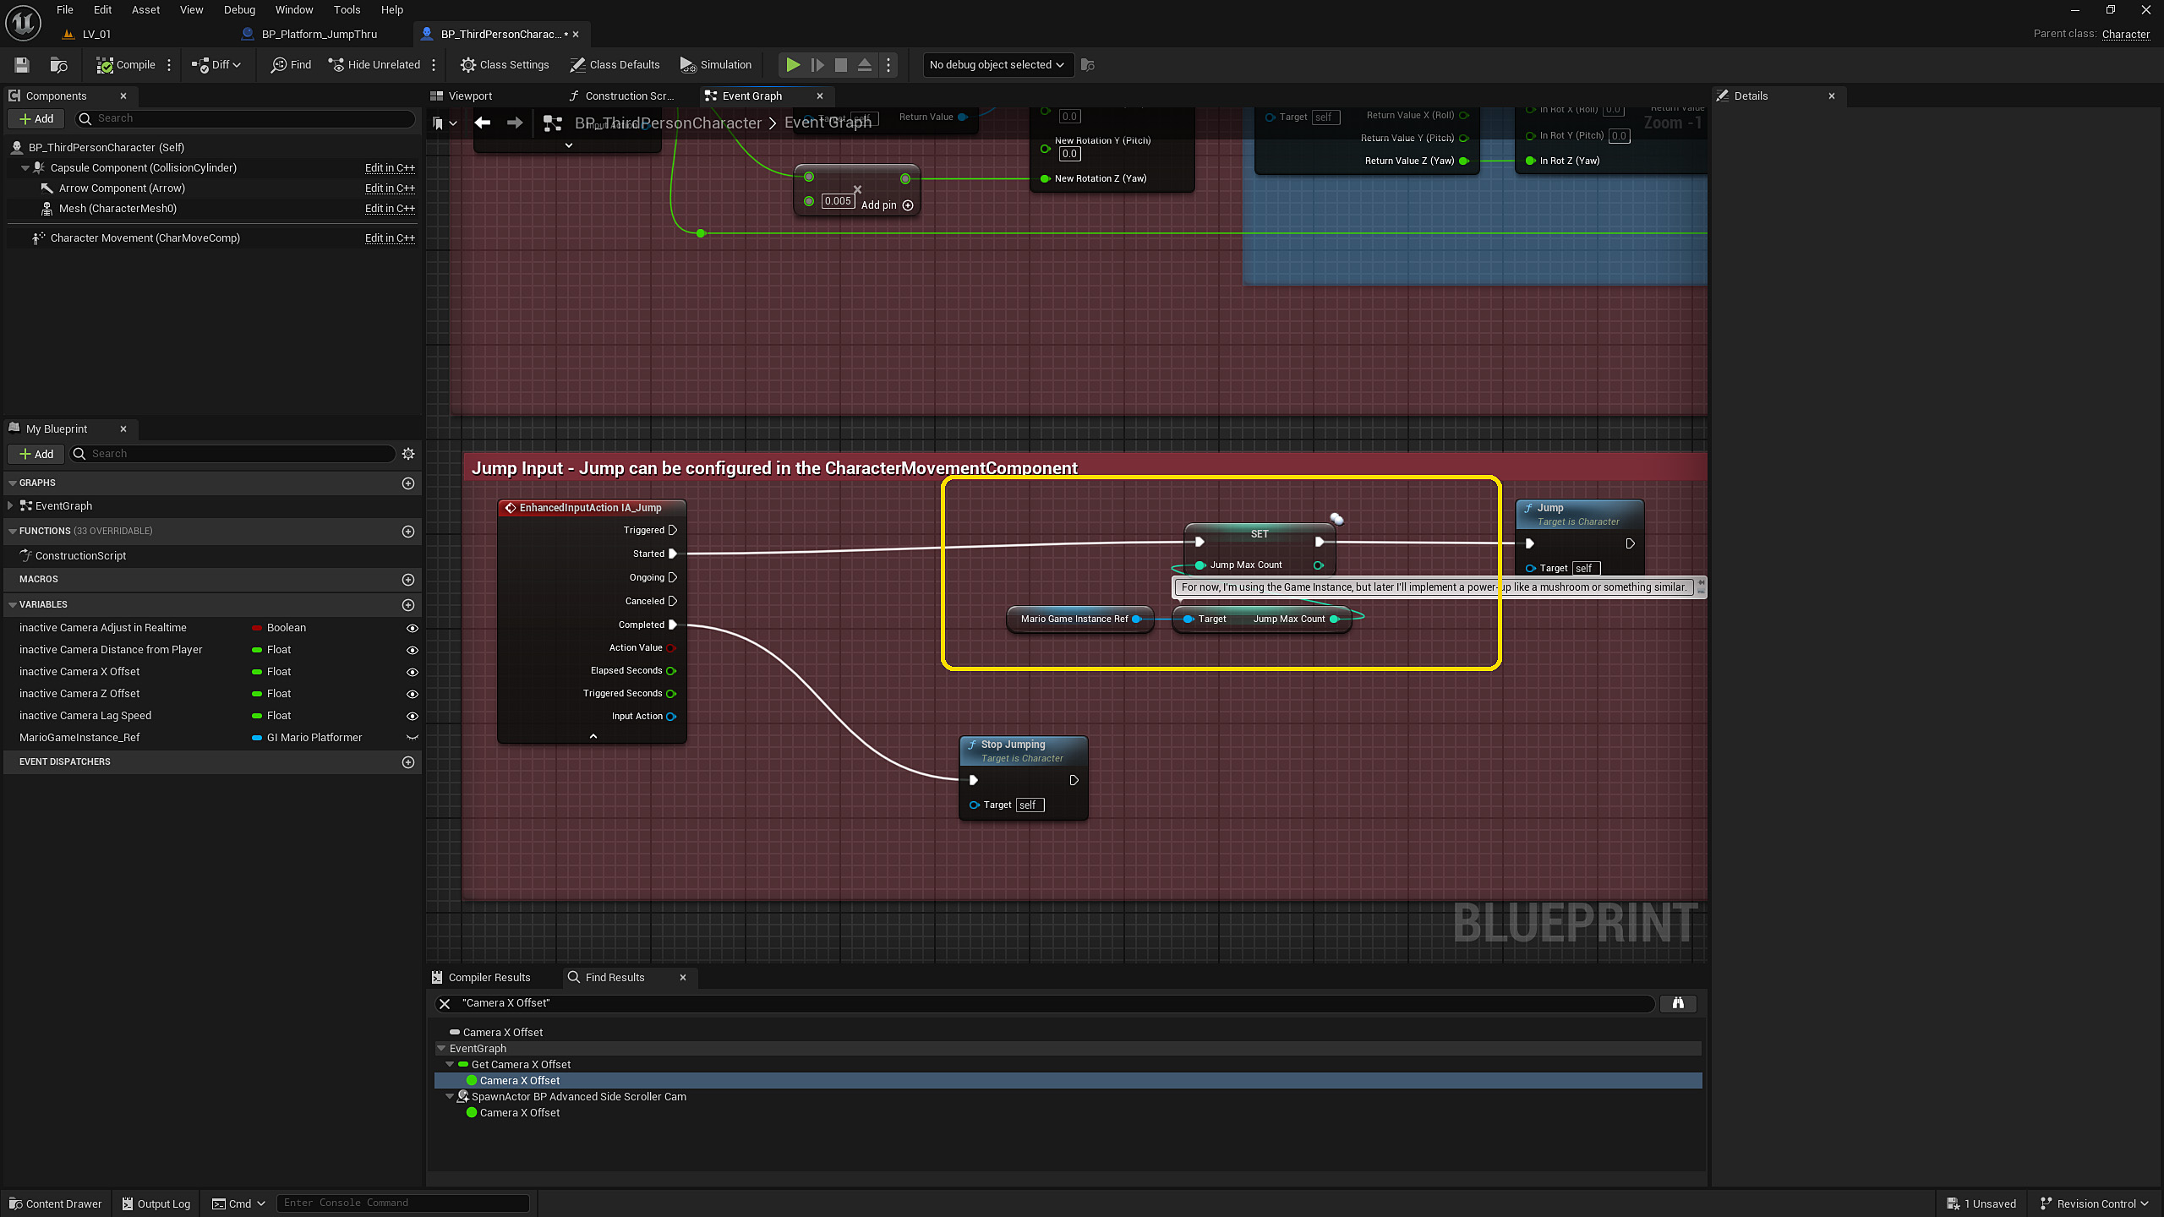
Task: Toggle closed eye for MarioGameInstance_Ref variable
Action: [x=412, y=738]
